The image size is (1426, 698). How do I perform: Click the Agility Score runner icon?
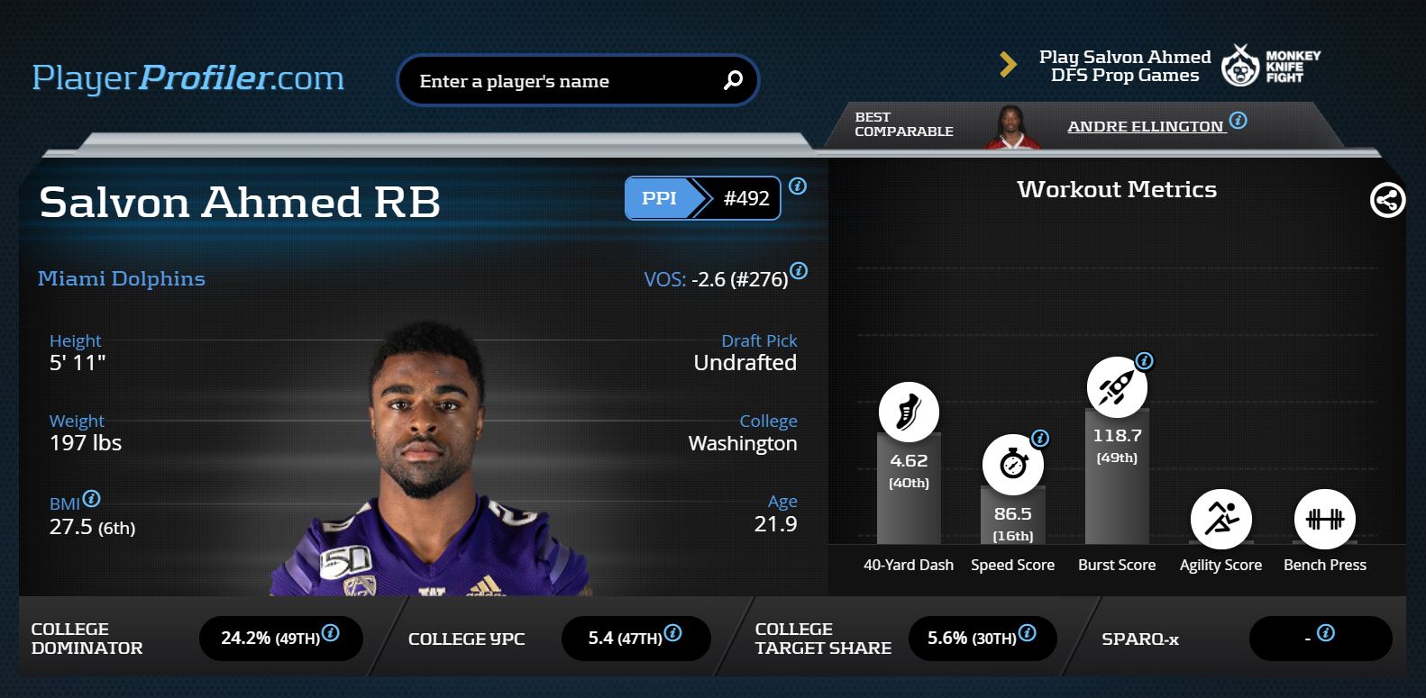tap(1220, 519)
